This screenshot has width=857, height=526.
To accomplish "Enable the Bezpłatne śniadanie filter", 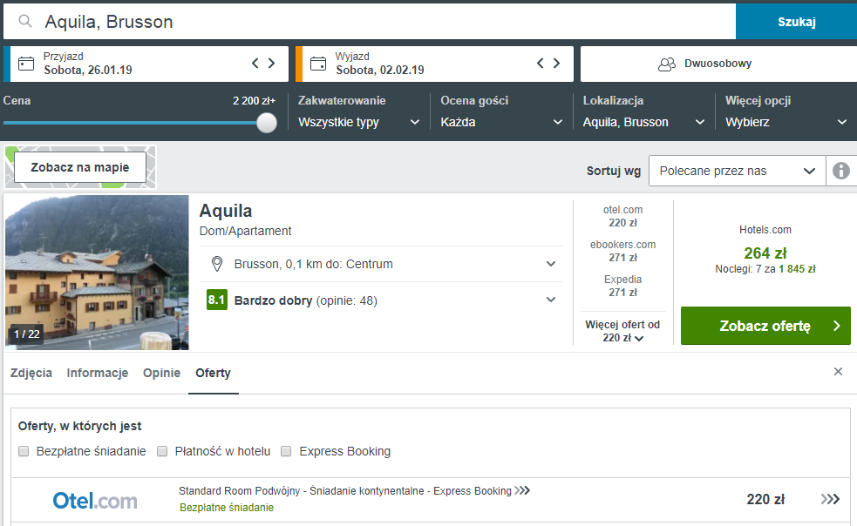I will pos(25,451).
